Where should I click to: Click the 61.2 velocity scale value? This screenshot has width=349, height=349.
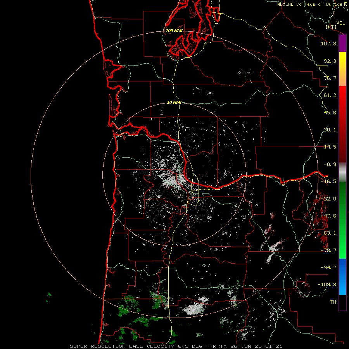pos(330,95)
